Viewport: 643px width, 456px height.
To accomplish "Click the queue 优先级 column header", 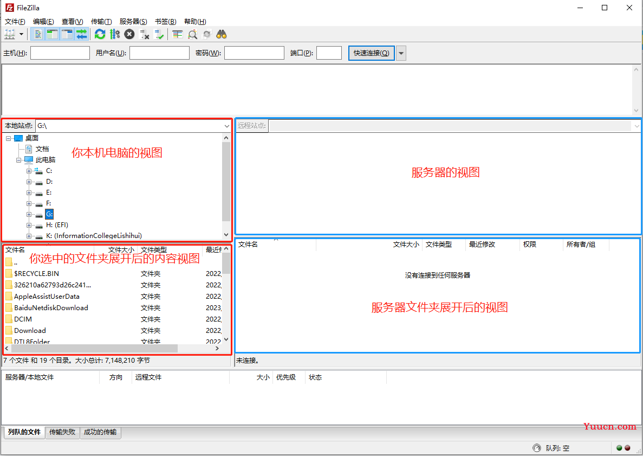I will (289, 377).
